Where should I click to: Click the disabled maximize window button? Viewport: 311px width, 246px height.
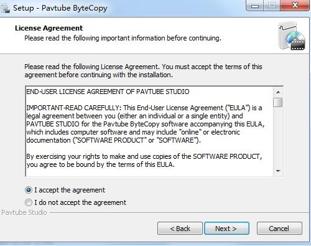pyautogui.click(x=272, y=6)
